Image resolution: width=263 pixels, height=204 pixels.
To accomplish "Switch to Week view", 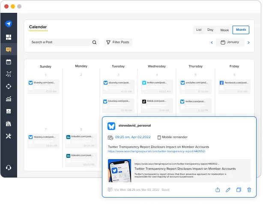I will pyautogui.click(x=224, y=30).
